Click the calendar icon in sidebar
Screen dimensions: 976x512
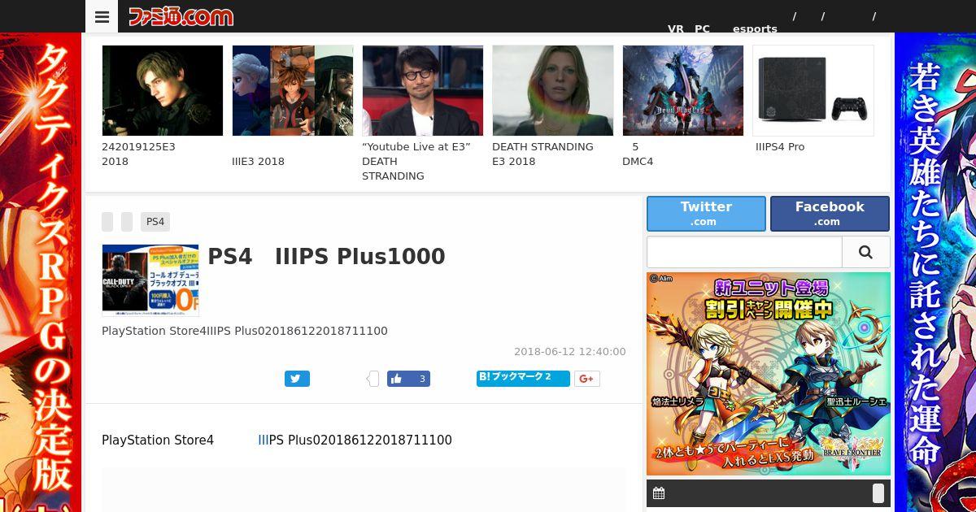coord(659,493)
